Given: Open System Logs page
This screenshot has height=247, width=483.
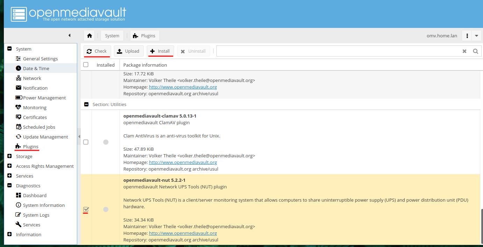Looking at the screenshot, I should [36, 215].
